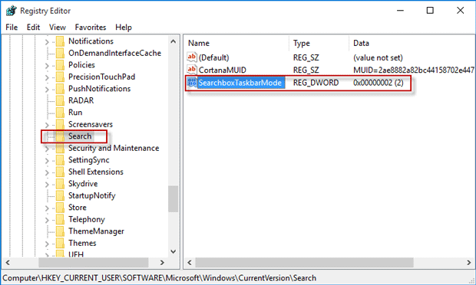Expand the Security and Maintenance key
Image resolution: width=476 pixels, height=285 pixels.
pyautogui.click(x=47, y=149)
